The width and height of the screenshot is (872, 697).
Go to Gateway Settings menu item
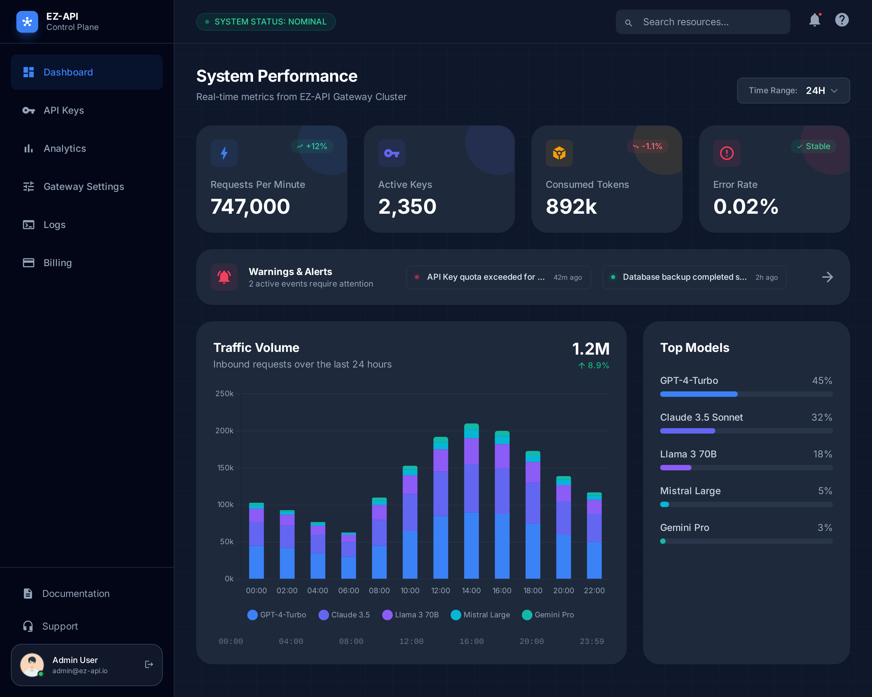click(83, 187)
